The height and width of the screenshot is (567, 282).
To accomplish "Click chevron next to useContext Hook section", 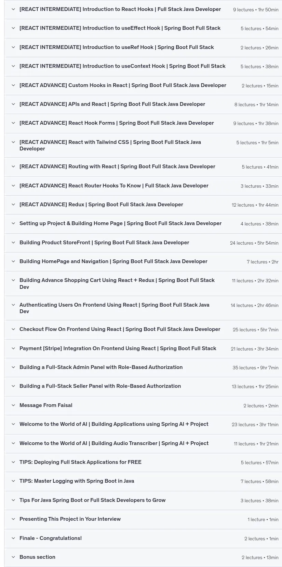I will click(13, 66).
